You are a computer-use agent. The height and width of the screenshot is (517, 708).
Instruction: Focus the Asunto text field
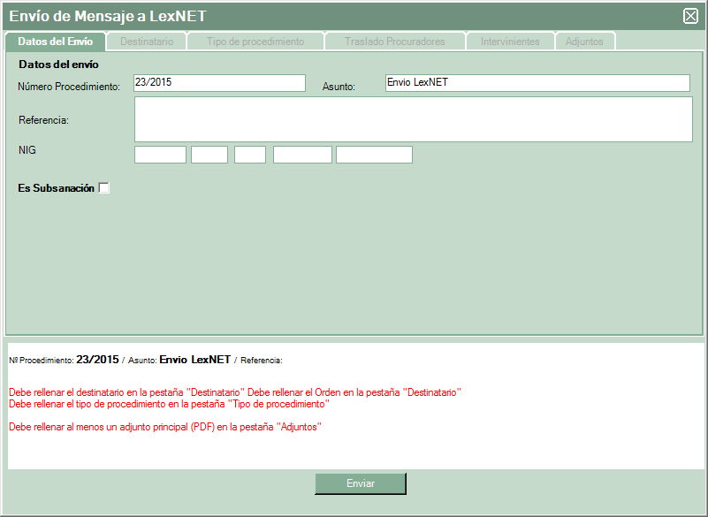[x=537, y=83]
